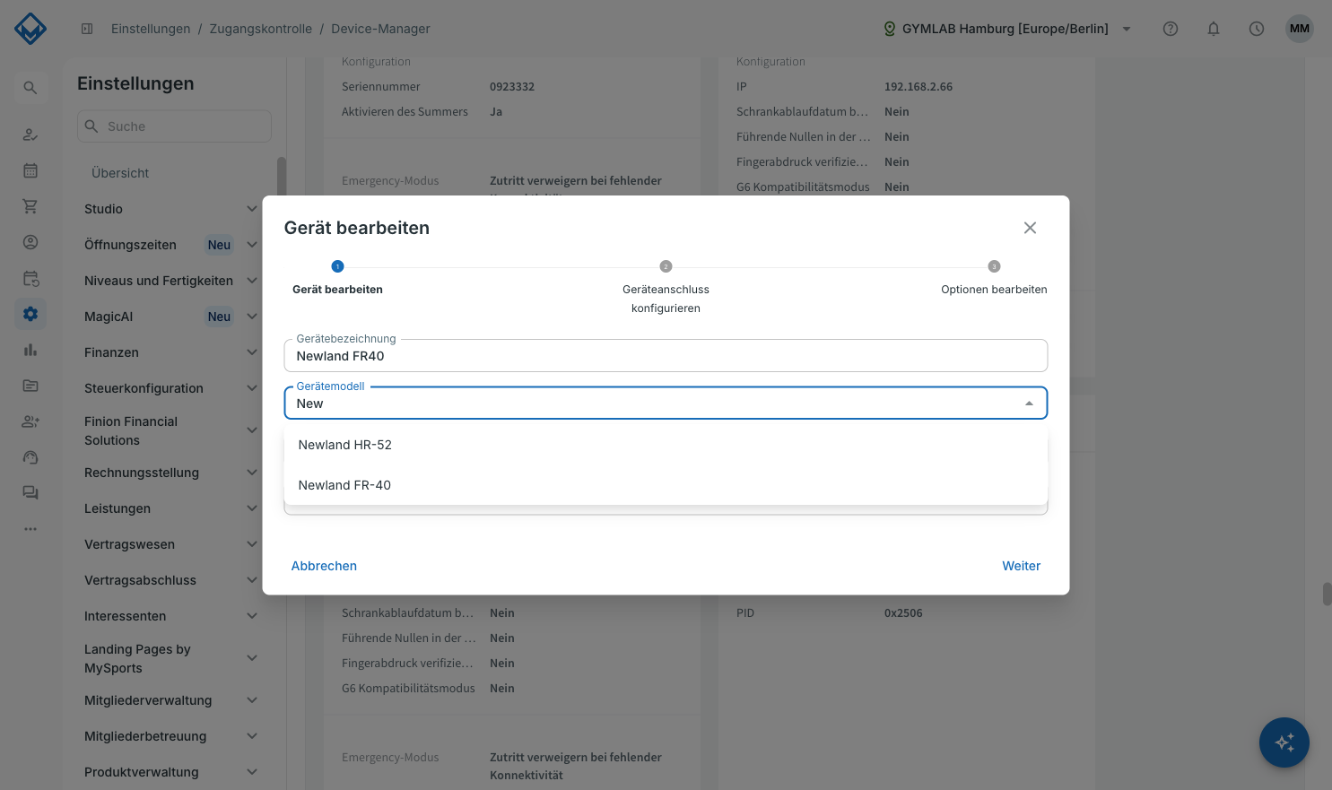The width and height of the screenshot is (1332, 790).
Task: Open Übersicht in settings menu
Action: click(120, 173)
